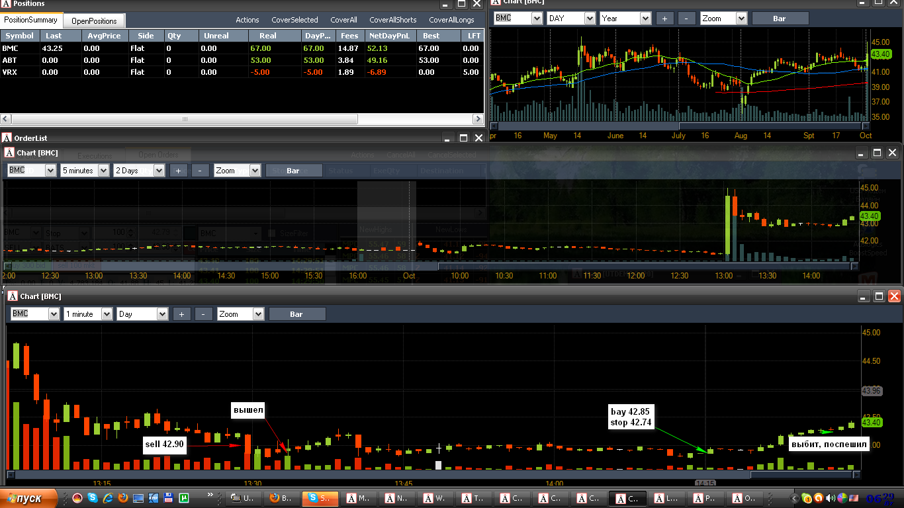Viewport: 904px width, 508px height.
Task: Expand the 2 Days range dropdown
Action: pyautogui.click(x=139, y=171)
